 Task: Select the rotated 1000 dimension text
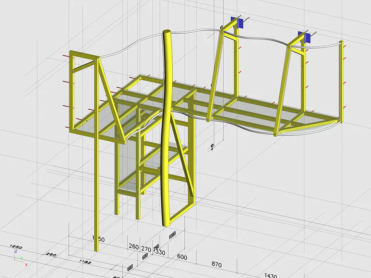(172, 236)
